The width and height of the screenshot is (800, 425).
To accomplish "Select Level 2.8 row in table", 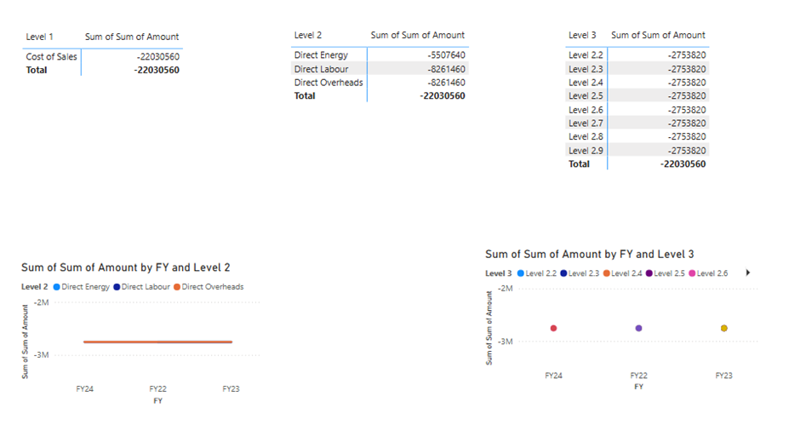I will [637, 137].
